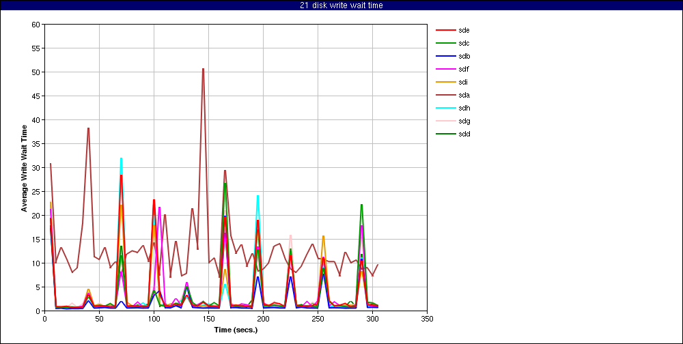Click the x-axis value 300
683x344 pixels.
(x=372, y=319)
